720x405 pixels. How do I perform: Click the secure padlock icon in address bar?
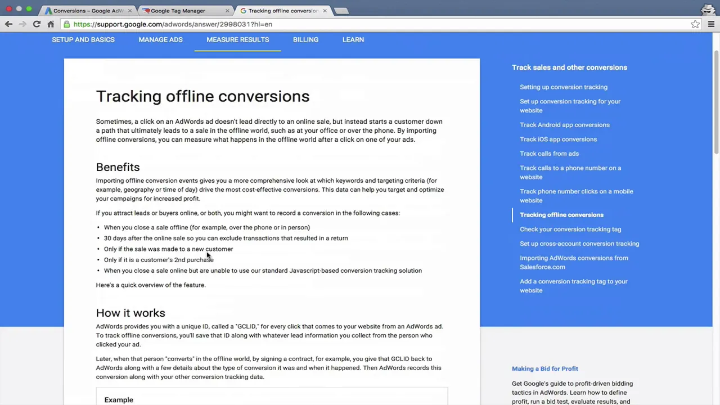[67, 24]
